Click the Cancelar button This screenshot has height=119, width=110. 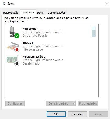[77, 114]
